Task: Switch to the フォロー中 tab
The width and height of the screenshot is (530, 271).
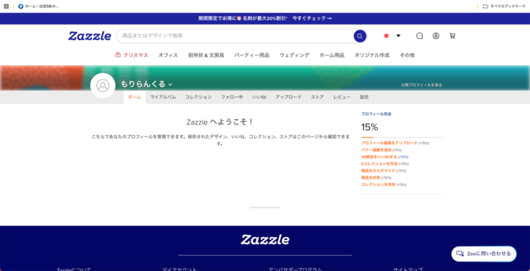Action: point(232,97)
